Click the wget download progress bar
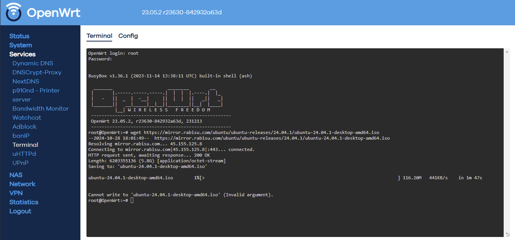This screenshot has height=240, width=515. (x=300, y=178)
